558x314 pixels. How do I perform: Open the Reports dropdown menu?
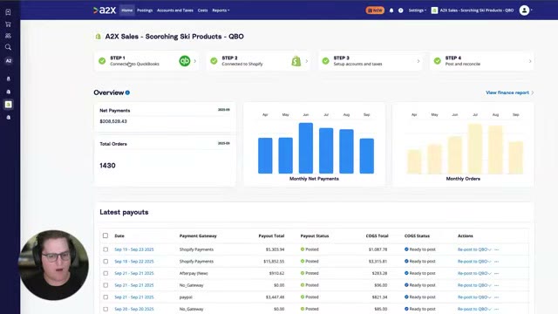point(221,10)
